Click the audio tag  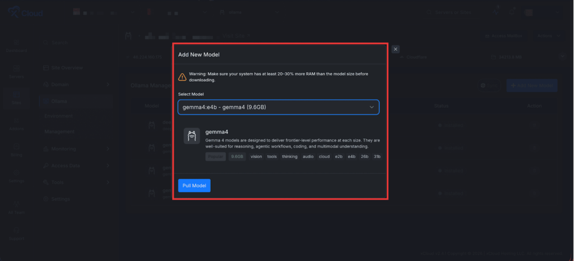click(x=308, y=157)
